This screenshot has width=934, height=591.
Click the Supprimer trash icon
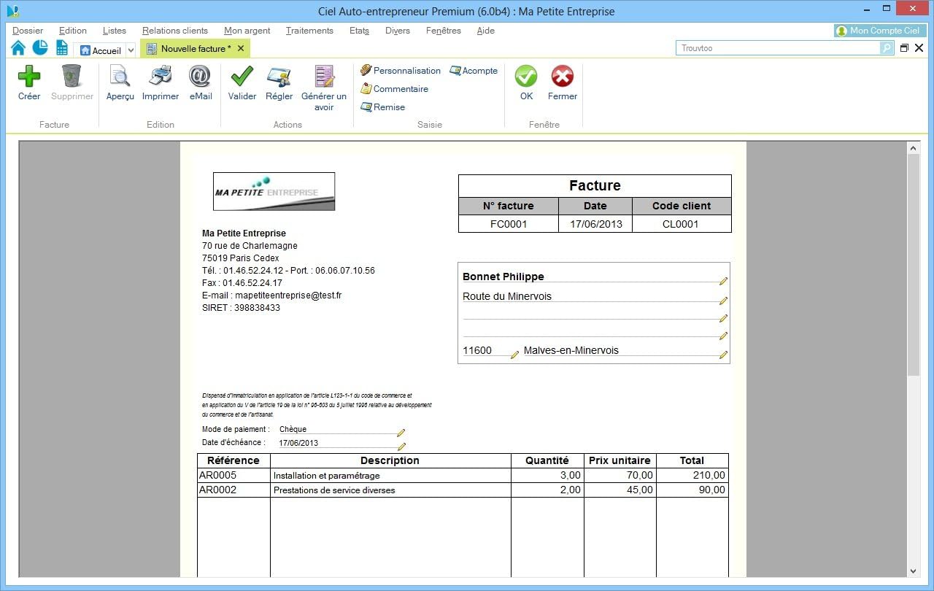72,82
